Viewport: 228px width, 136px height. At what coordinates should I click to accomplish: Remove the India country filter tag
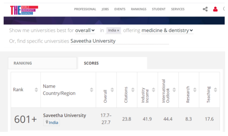pos(118,31)
